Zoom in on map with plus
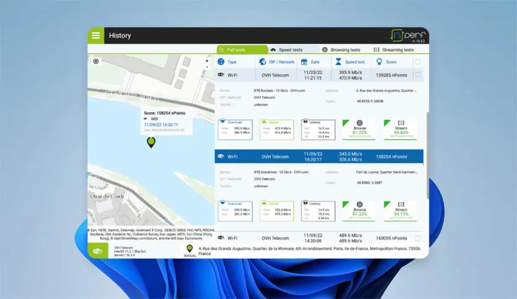517x299 pixels. pyautogui.click(x=207, y=61)
